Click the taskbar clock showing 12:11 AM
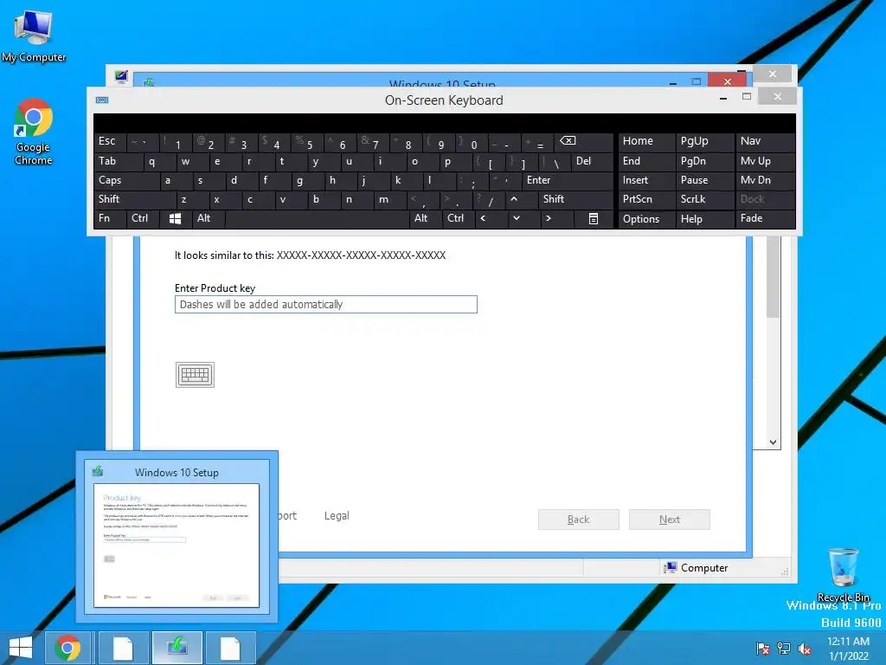This screenshot has height=665, width=886. pyautogui.click(x=848, y=648)
